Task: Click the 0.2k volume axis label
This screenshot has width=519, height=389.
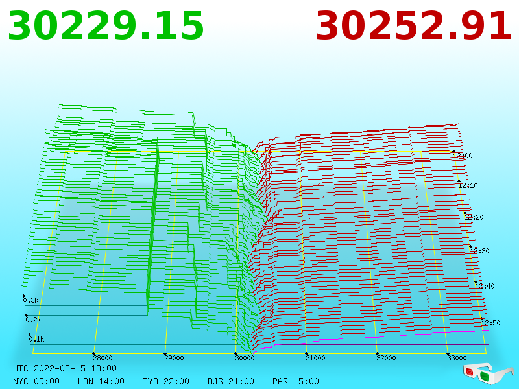Action: coord(34,320)
